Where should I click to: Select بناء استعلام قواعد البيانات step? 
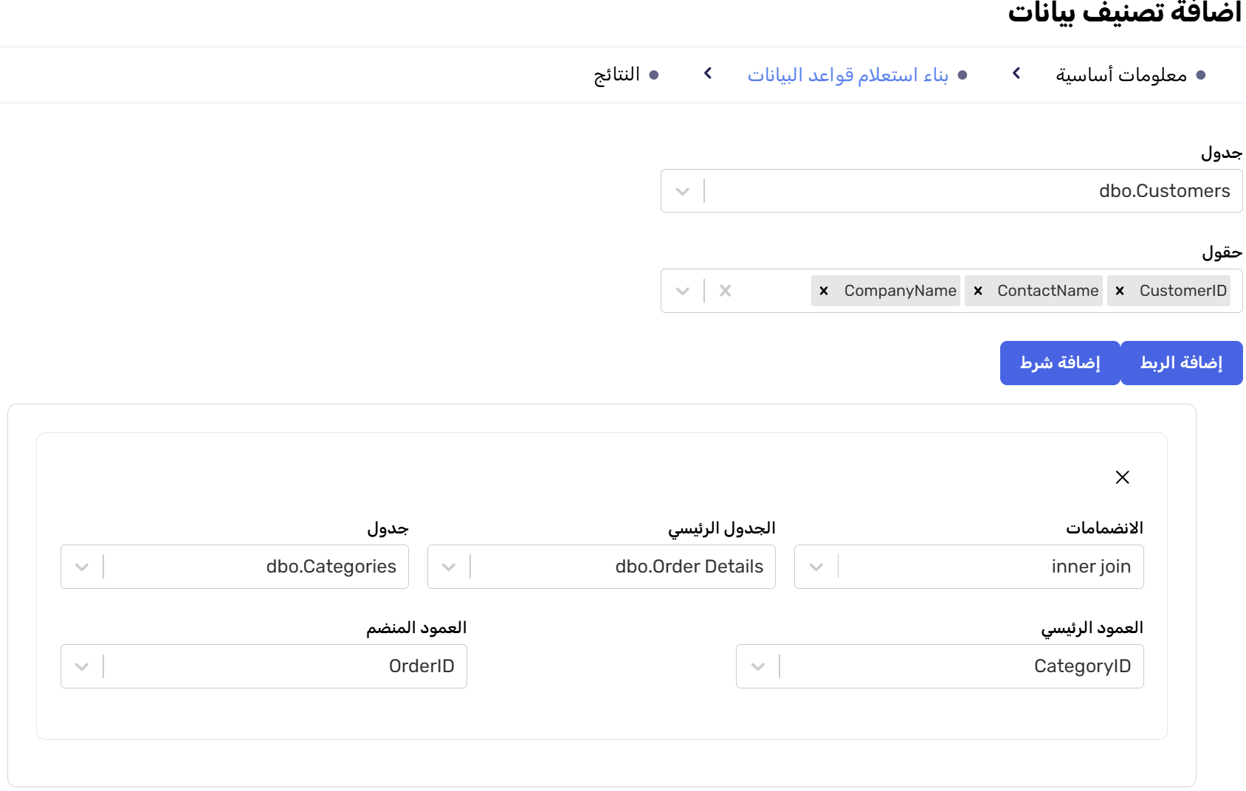847,75
